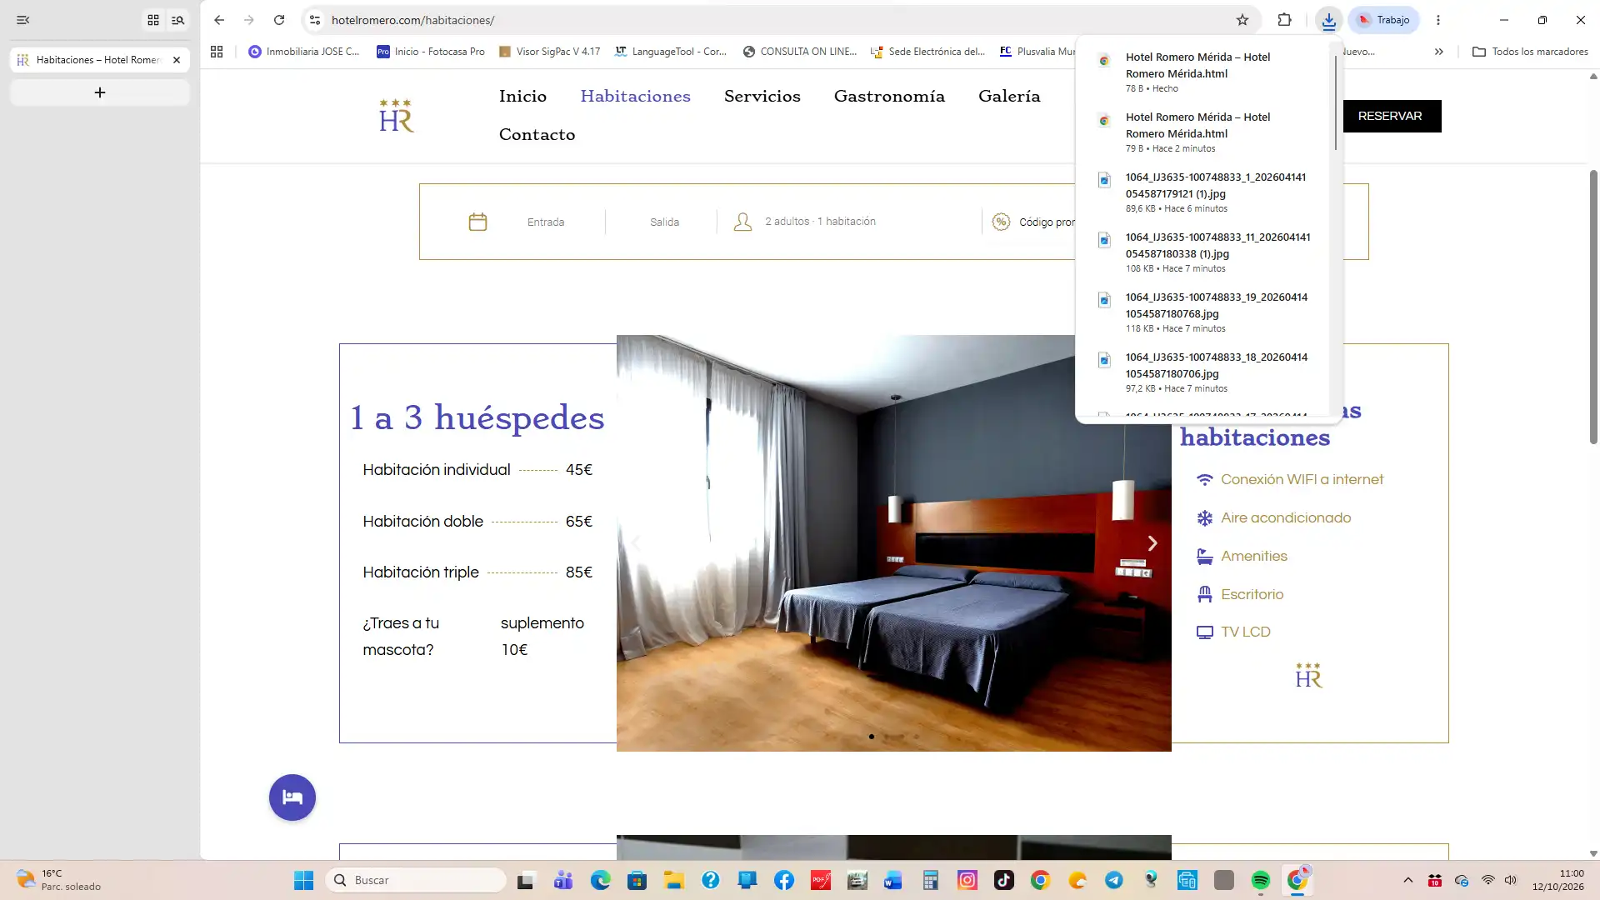Open Telegram from the taskbar
The width and height of the screenshot is (1600, 900).
click(1113, 880)
